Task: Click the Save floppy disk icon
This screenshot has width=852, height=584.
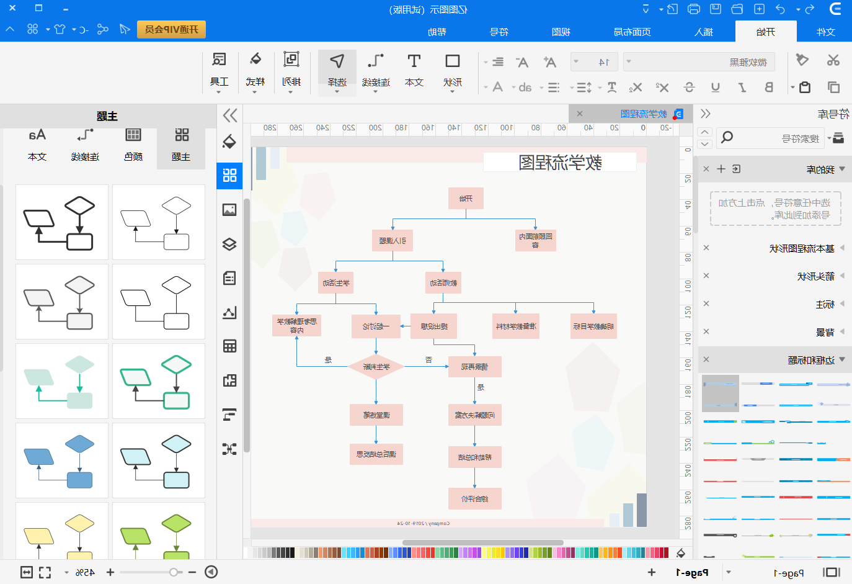Action: (x=716, y=9)
